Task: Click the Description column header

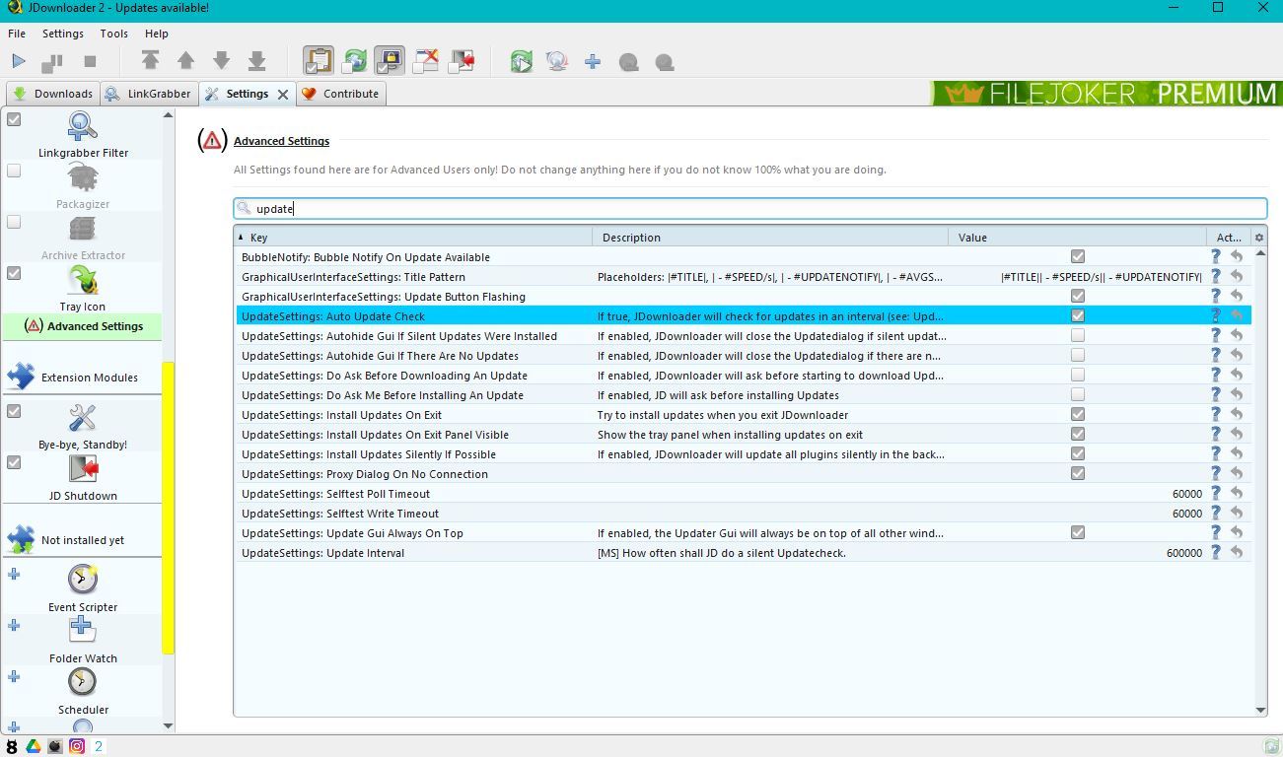Action: 770,237
